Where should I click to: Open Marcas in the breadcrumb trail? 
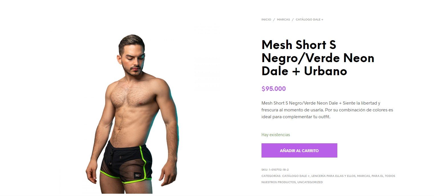tap(283, 20)
